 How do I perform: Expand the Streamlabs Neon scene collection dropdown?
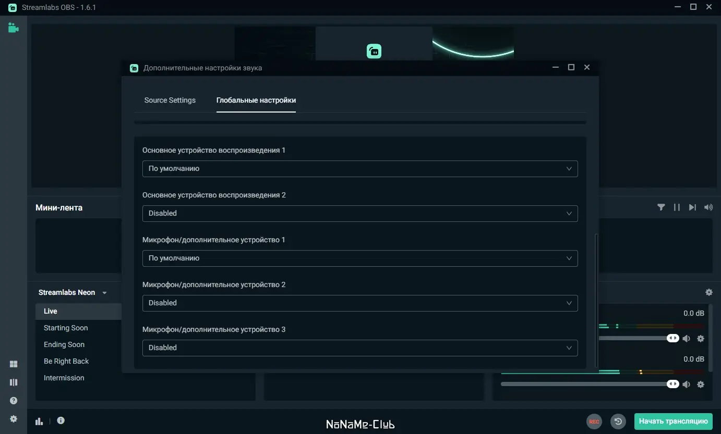click(x=73, y=293)
